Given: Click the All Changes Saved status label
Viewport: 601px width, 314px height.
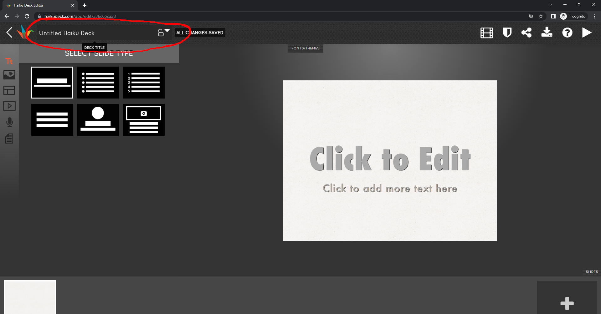Looking at the screenshot, I should [200, 33].
